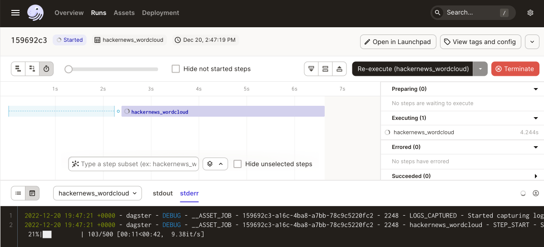Toggle Hide not started steps checkbox
The width and height of the screenshot is (544, 247).
[x=176, y=69]
